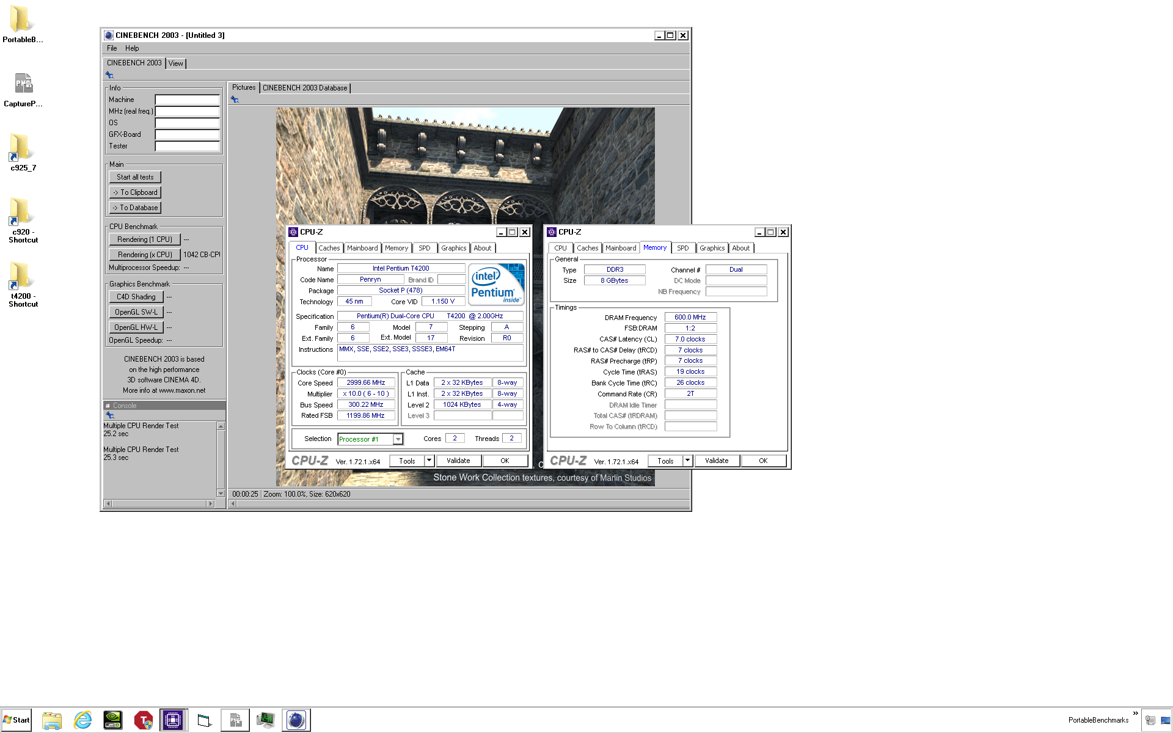This screenshot has width=1173, height=733.
Task: Click into the Machine input field
Action: pyautogui.click(x=187, y=100)
